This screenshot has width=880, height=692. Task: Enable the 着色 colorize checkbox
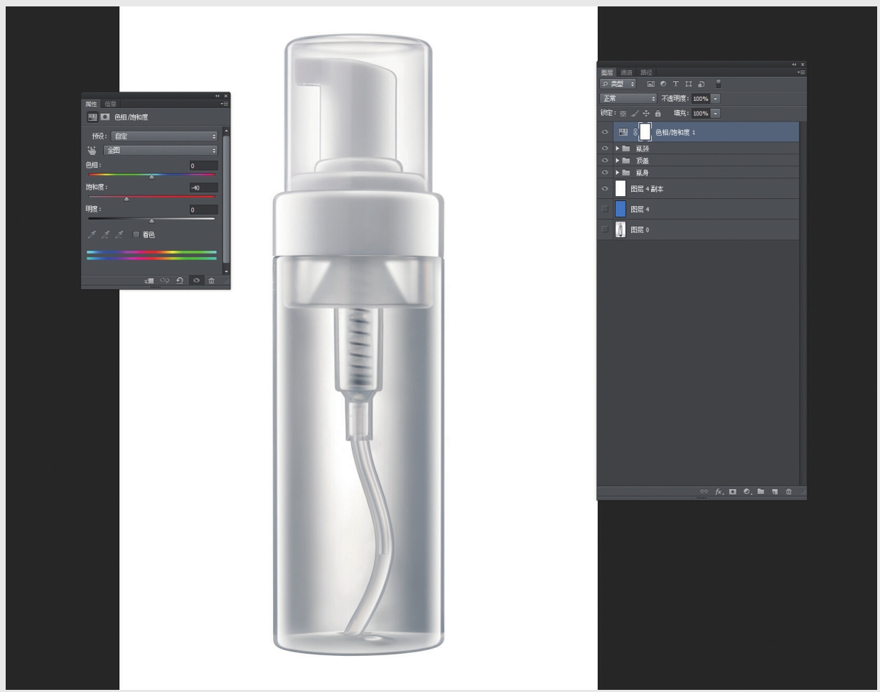point(136,234)
